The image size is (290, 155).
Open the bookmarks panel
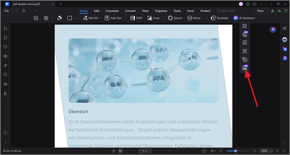click(x=5, y=38)
